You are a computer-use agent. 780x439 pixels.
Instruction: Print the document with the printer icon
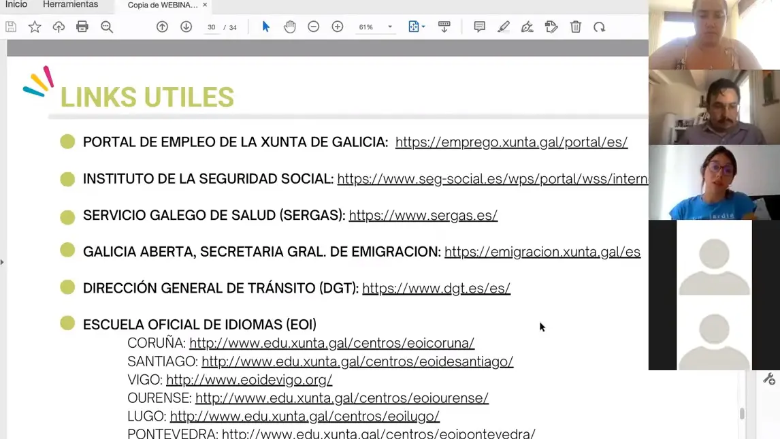click(82, 27)
